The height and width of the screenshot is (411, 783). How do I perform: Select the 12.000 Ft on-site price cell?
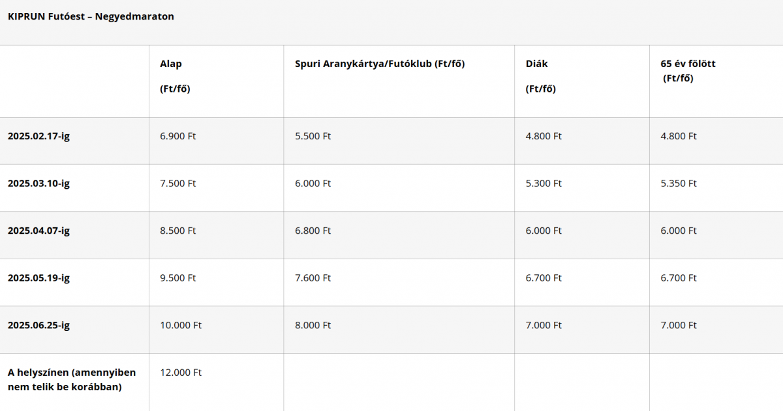click(x=181, y=373)
